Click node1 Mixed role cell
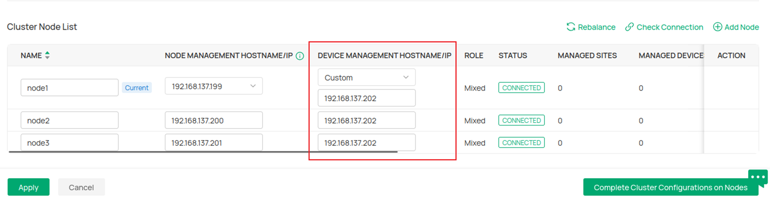This screenshot has height=200, width=770. 475,88
